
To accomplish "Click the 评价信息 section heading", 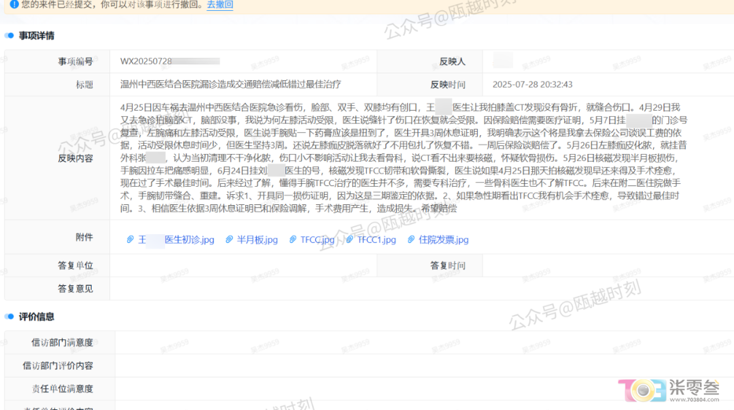I will click(37, 317).
